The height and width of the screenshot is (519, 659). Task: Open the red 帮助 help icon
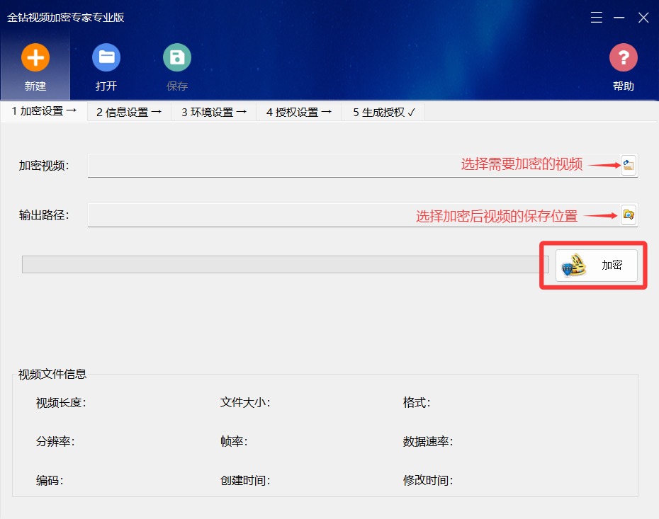[624, 57]
